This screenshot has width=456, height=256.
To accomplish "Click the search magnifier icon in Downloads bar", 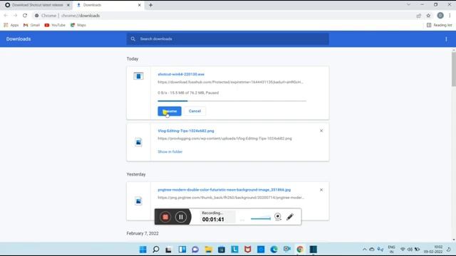I will 133,39.
